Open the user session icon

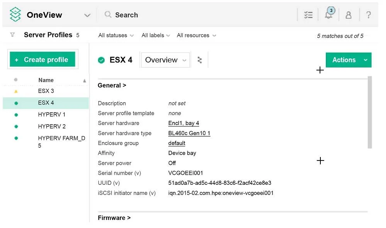348,15
